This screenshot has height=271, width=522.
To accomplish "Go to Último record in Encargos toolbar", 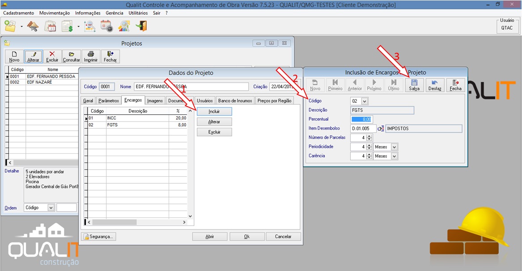I will point(394,85).
